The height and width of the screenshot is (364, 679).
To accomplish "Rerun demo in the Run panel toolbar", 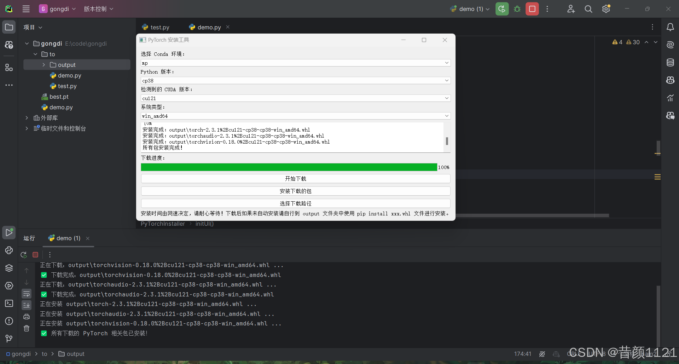I will point(24,255).
